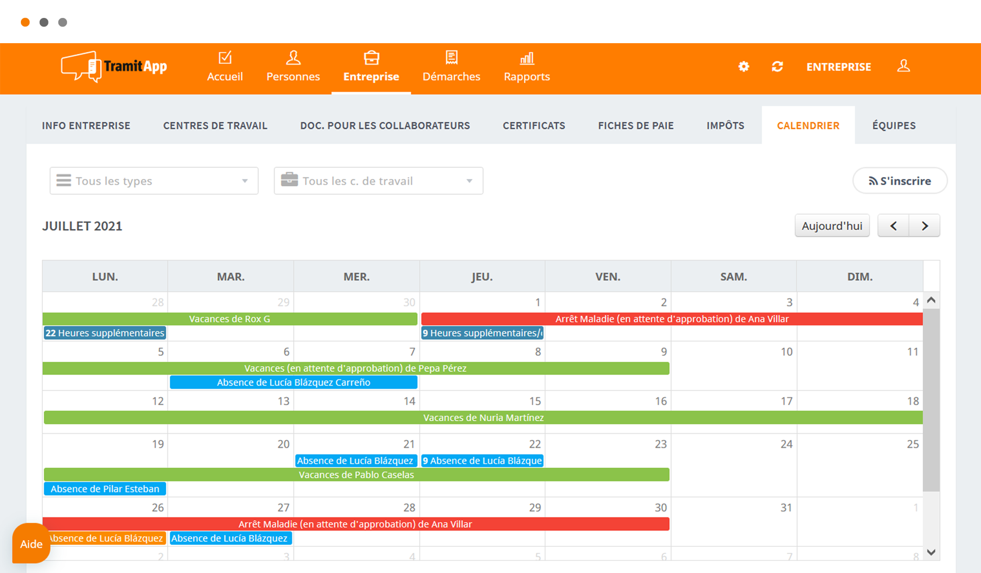Screen dimensions: 981x573
Task: Click calendar scrollbar down arrow
Action: coord(931,552)
